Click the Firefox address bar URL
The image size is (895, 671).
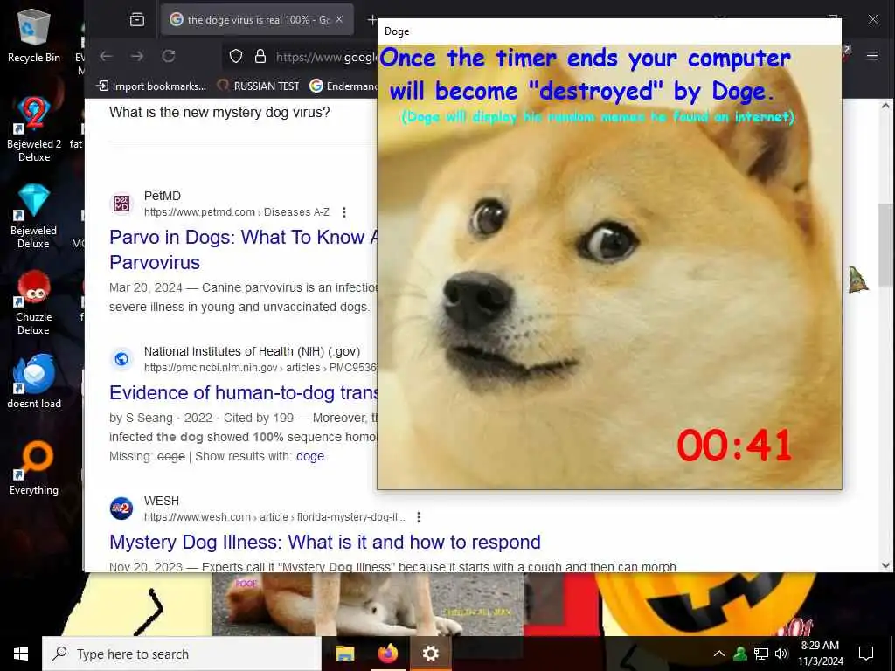(x=325, y=57)
